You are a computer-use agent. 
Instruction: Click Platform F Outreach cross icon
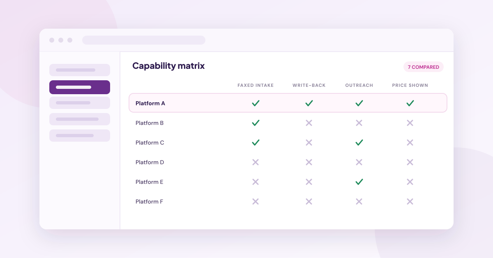point(359,201)
